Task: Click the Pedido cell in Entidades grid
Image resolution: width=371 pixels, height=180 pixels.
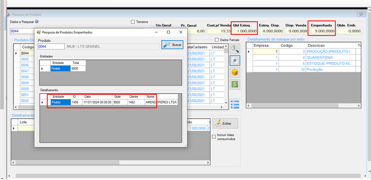Action: tap(60, 68)
